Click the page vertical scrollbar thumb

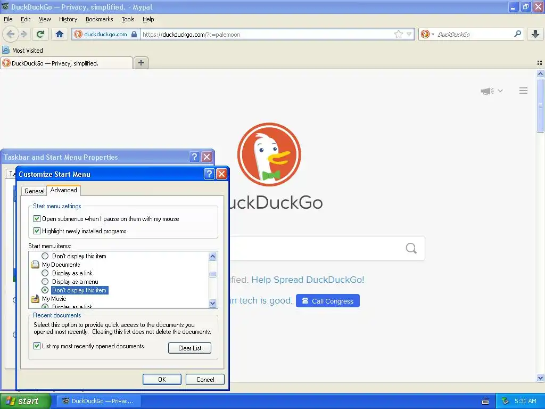[x=540, y=106]
